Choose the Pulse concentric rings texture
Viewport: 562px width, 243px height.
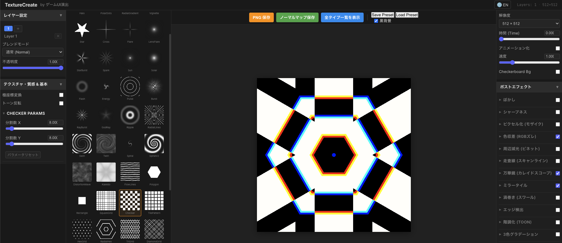tap(130, 87)
